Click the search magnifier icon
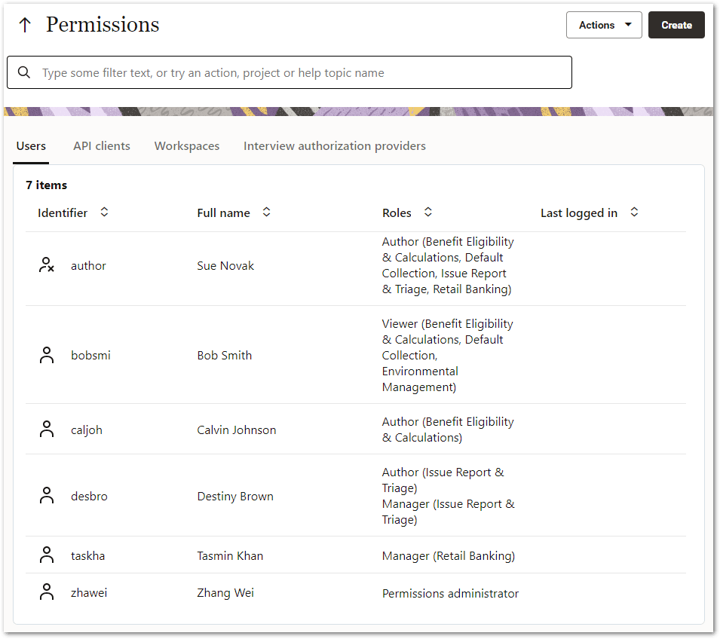The image size is (720, 639). tap(23, 72)
